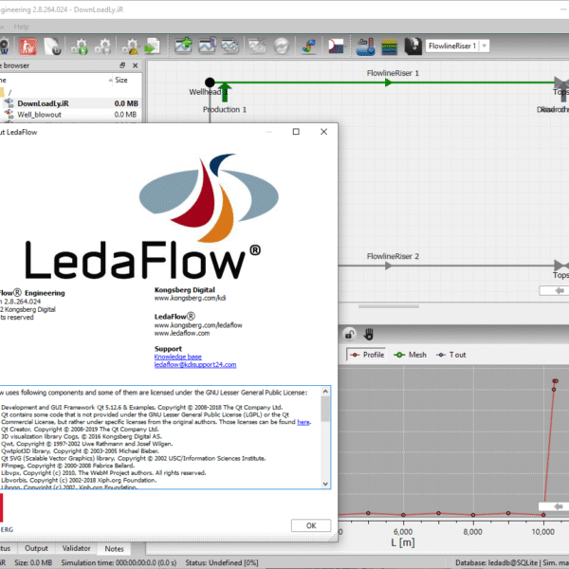Image resolution: width=569 pixels, height=569 pixels.
Task: Click the thermometer toolbar icon
Action: (365, 46)
